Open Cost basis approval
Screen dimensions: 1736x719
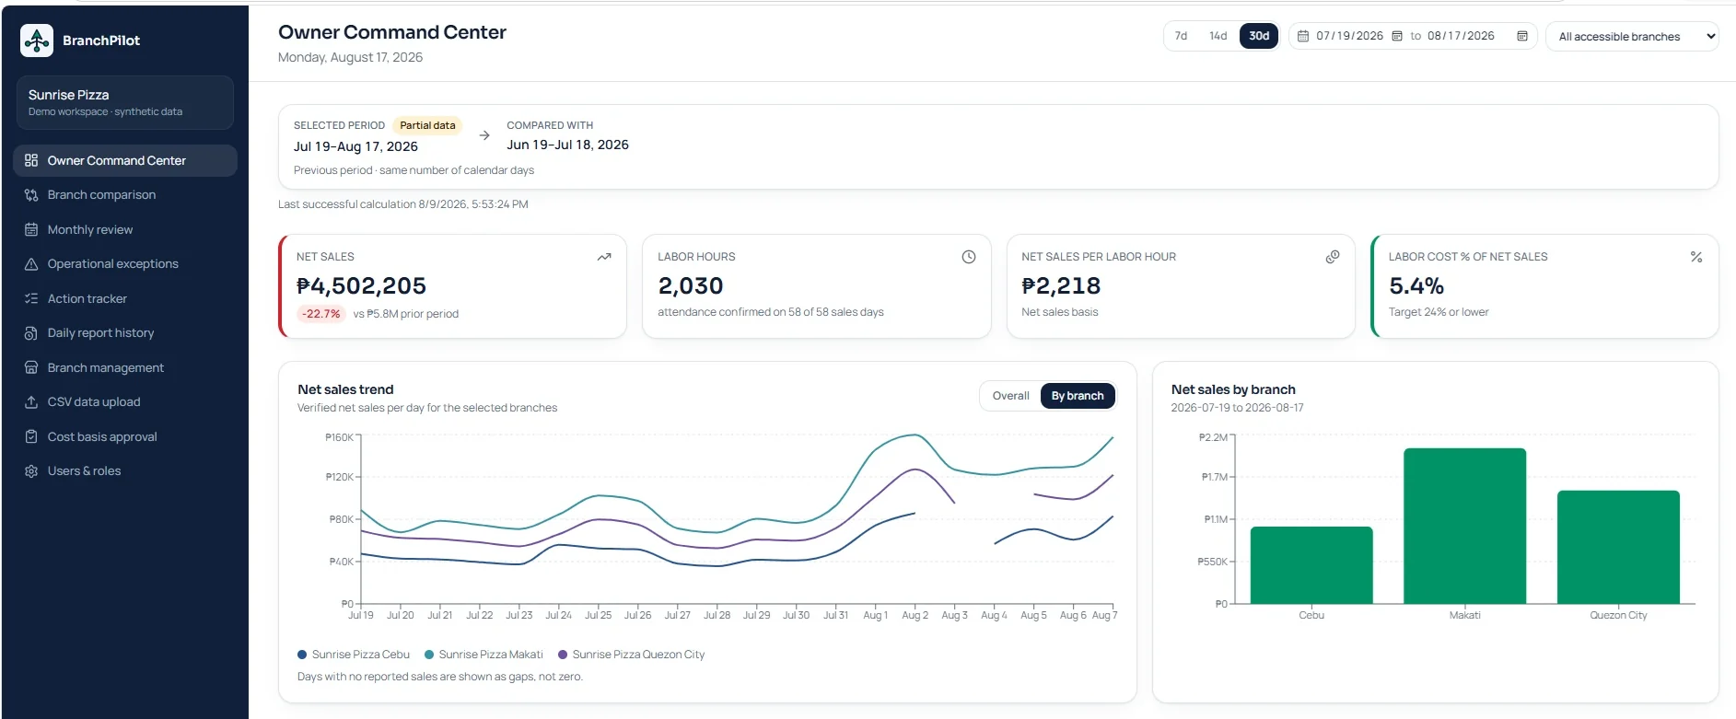click(125, 436)
